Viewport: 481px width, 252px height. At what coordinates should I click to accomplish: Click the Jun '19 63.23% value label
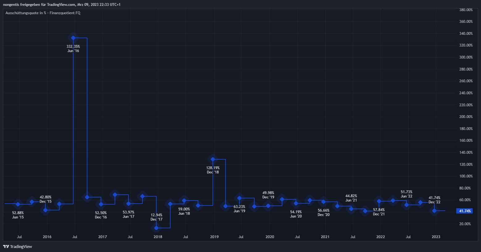click(239, 209)
